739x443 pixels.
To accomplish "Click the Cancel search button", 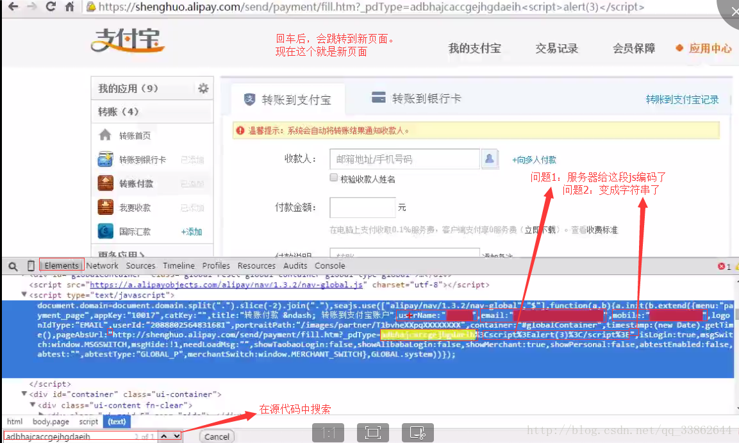I will tap(217, 437).
